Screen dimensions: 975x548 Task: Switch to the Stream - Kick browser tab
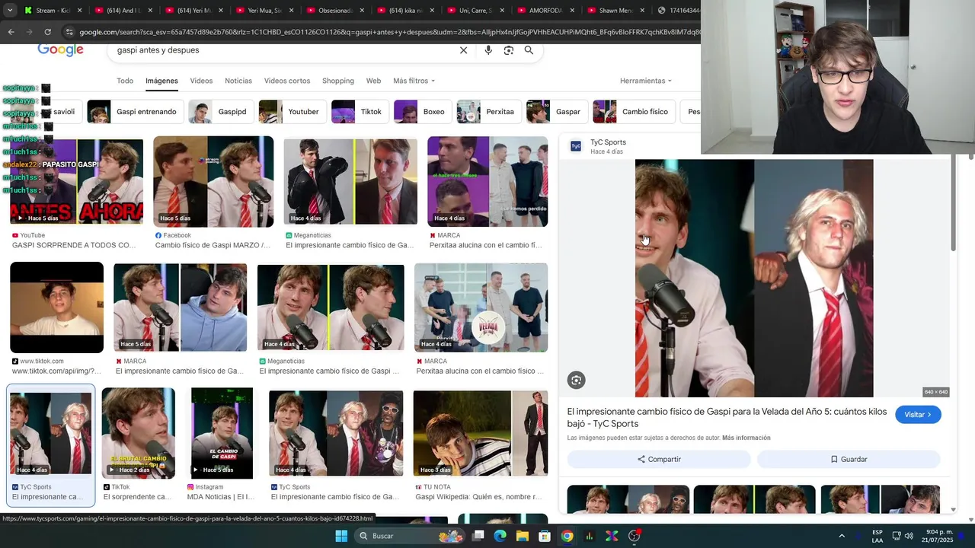point(52,11)
